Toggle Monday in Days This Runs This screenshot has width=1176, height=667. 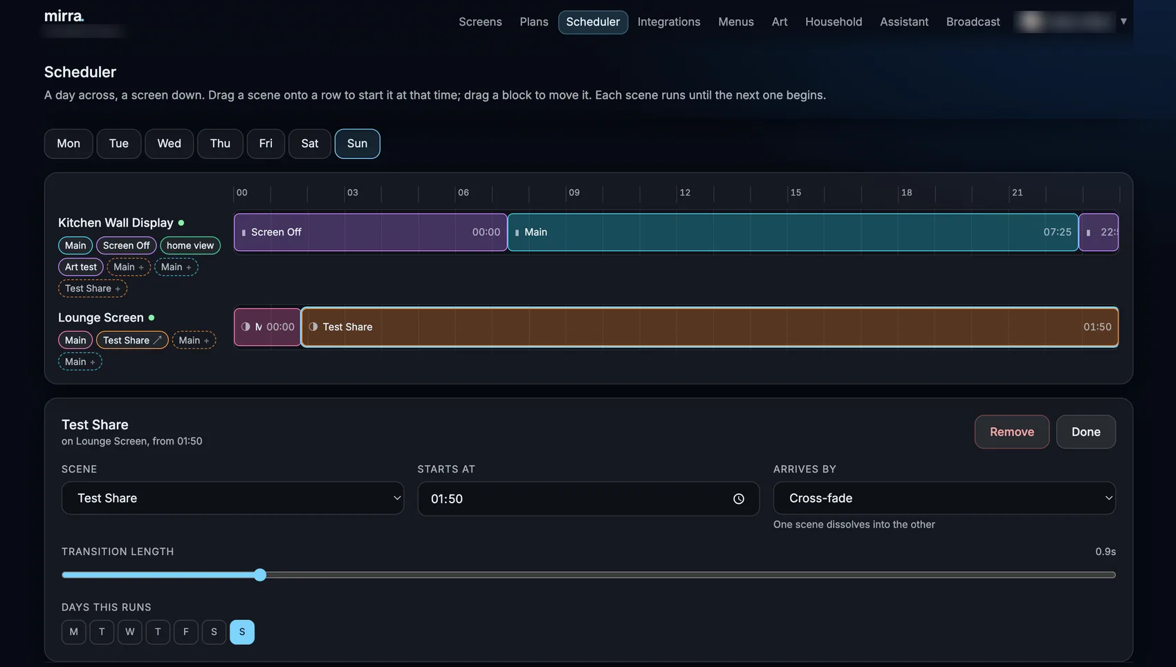[74, 632]
